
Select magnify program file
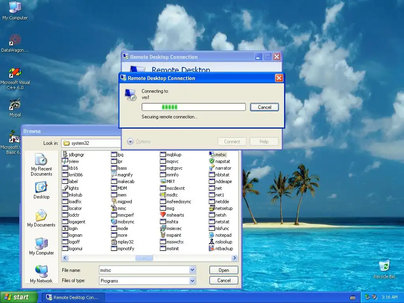coord(122,175)
